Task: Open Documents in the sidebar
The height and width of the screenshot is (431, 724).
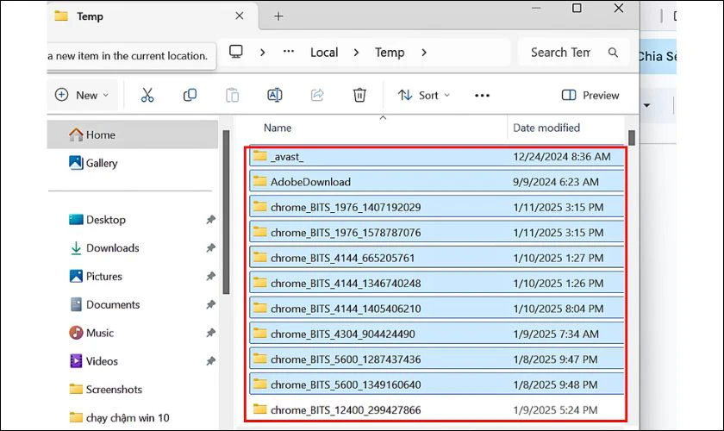Action: 113,304
